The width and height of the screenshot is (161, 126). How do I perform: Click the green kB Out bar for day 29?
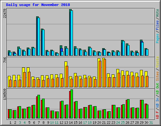(142, 109)
